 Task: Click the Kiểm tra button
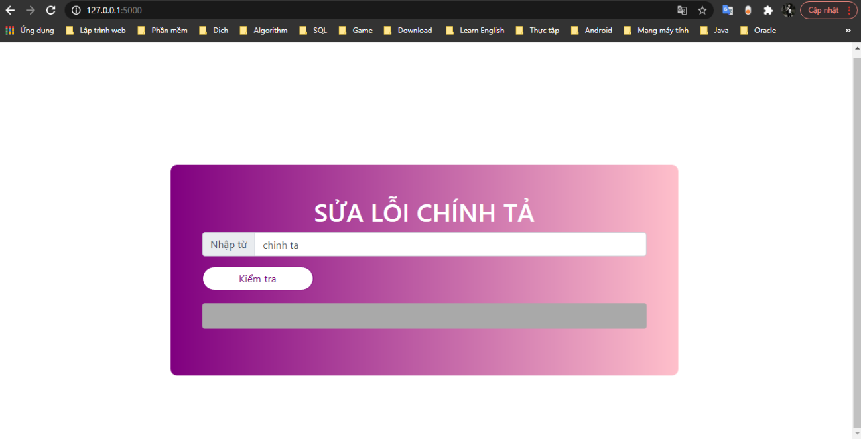[x=257, y=279]
